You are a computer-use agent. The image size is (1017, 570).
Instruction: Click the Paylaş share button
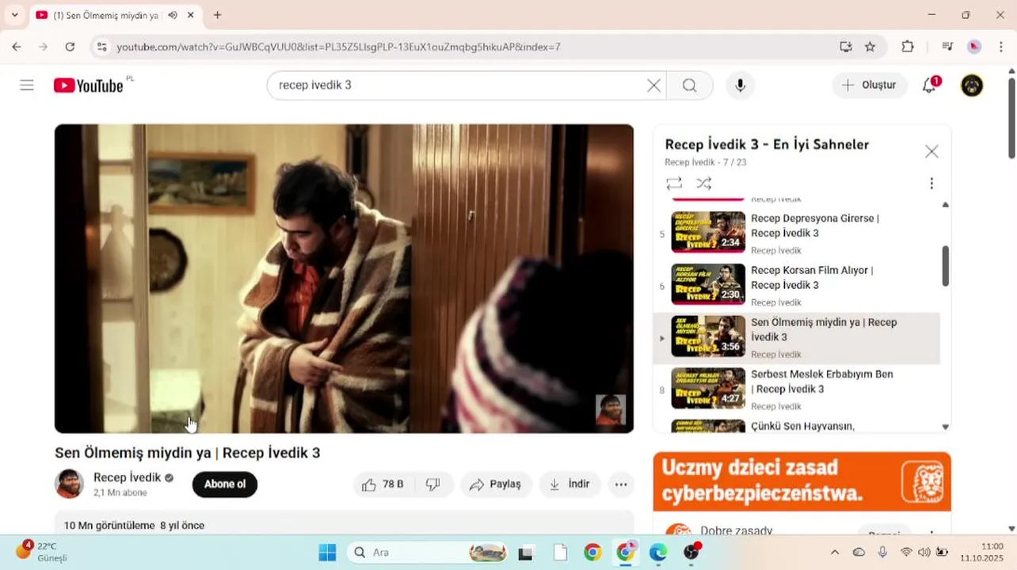[x=496, y=484]
